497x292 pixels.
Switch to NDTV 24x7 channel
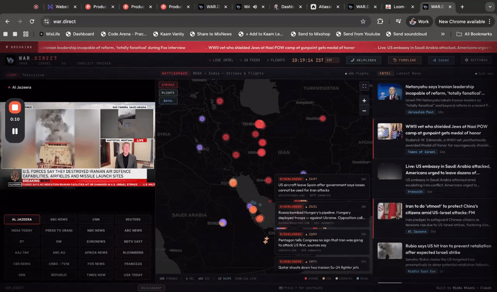[x=133, y=242]
